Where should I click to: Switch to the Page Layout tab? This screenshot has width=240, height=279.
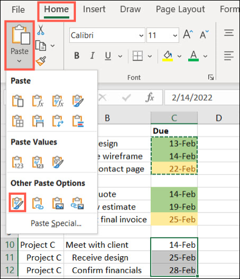point(180,9)
